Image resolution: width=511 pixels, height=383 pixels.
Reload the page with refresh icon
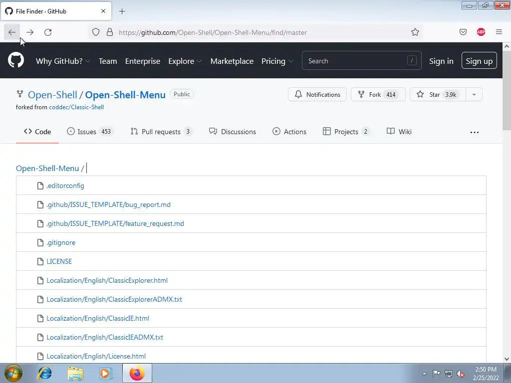48,32
